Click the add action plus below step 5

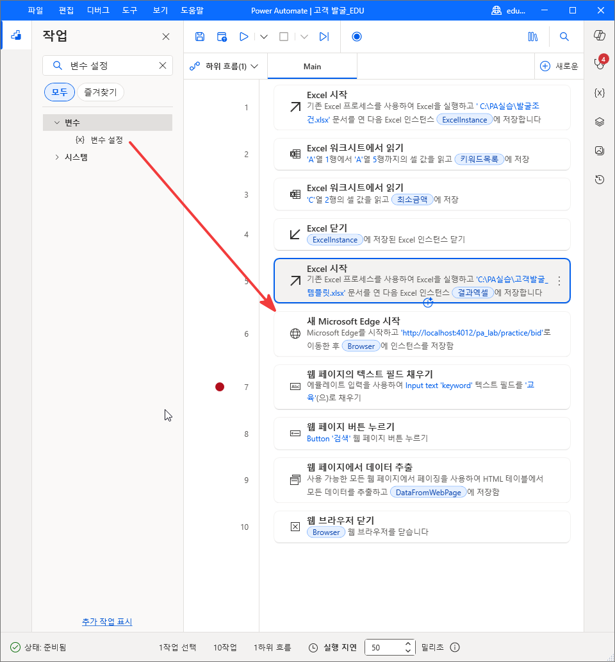[428, 302]
